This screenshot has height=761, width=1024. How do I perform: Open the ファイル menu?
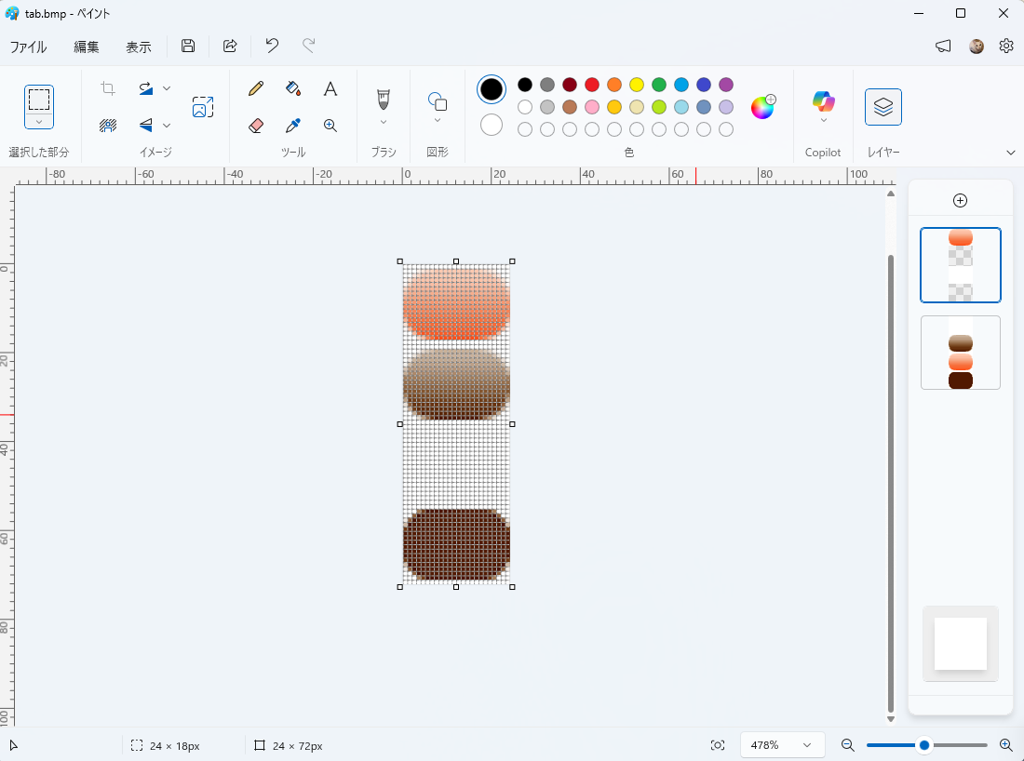click(x=28, y=47)
